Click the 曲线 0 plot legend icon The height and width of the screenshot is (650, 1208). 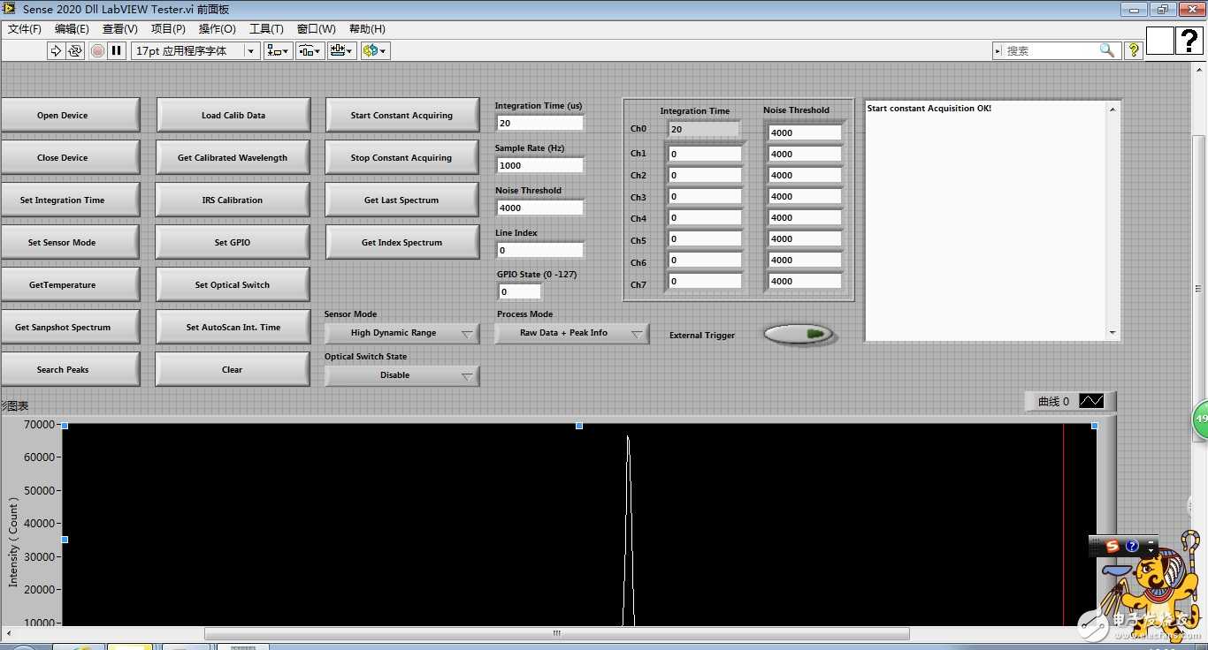coord(1091,401)
